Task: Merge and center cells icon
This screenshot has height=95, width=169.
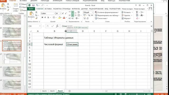Action: coord(79,15)
